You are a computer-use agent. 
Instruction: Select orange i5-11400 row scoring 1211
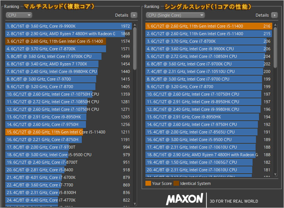click(69, 132)
